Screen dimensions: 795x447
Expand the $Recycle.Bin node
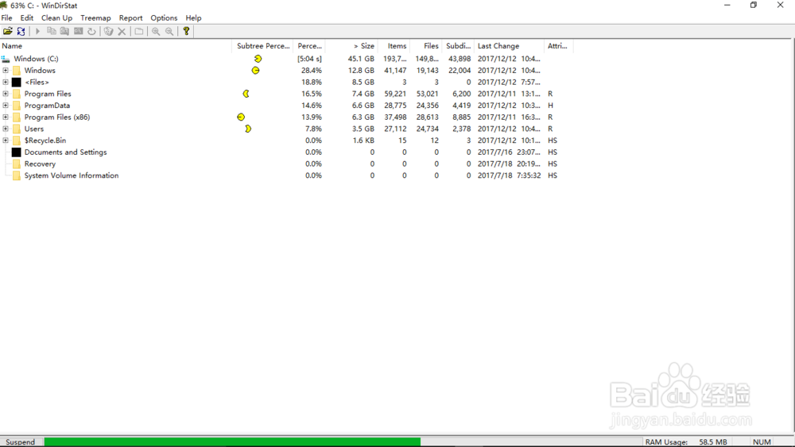coord(6,141)
